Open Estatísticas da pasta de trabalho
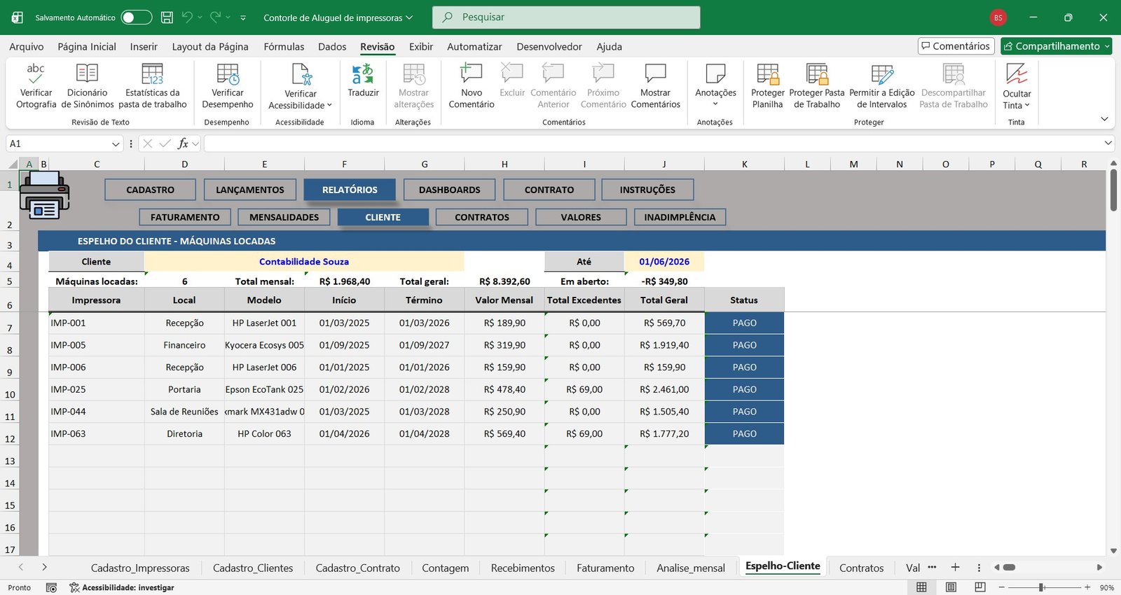Viewport: 1121px width, 595px height. pyautogui.click(x=152, y=85)
